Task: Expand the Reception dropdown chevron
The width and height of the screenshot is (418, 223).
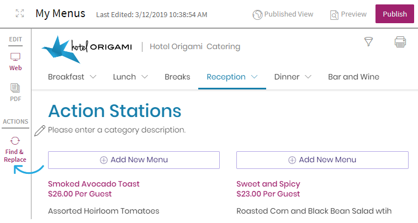Action: click(x=255, y=77)
